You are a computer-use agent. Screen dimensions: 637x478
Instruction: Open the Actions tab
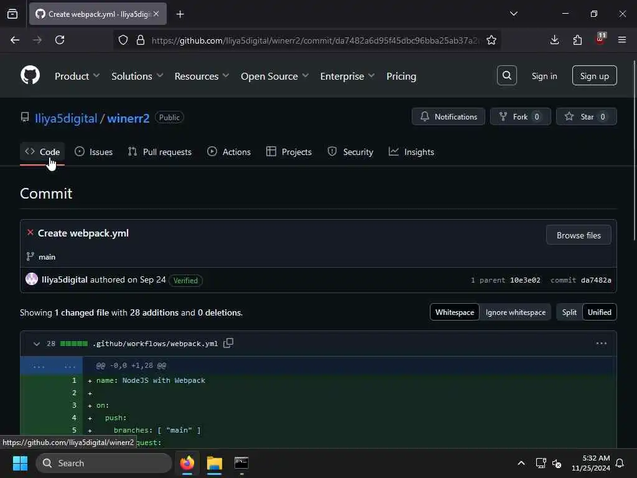coord(229,152)
